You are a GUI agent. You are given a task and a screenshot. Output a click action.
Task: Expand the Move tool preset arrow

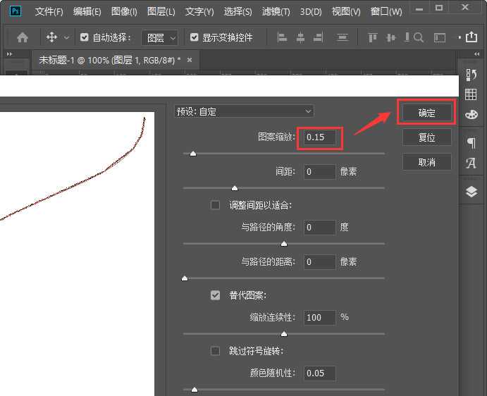[67, 37]
